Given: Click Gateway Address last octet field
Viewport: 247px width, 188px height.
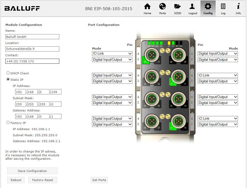Looking at the screenshot, I should pyautogui.click(x=56, y=117).
